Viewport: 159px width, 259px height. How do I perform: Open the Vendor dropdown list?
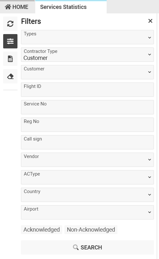[87, 160]
